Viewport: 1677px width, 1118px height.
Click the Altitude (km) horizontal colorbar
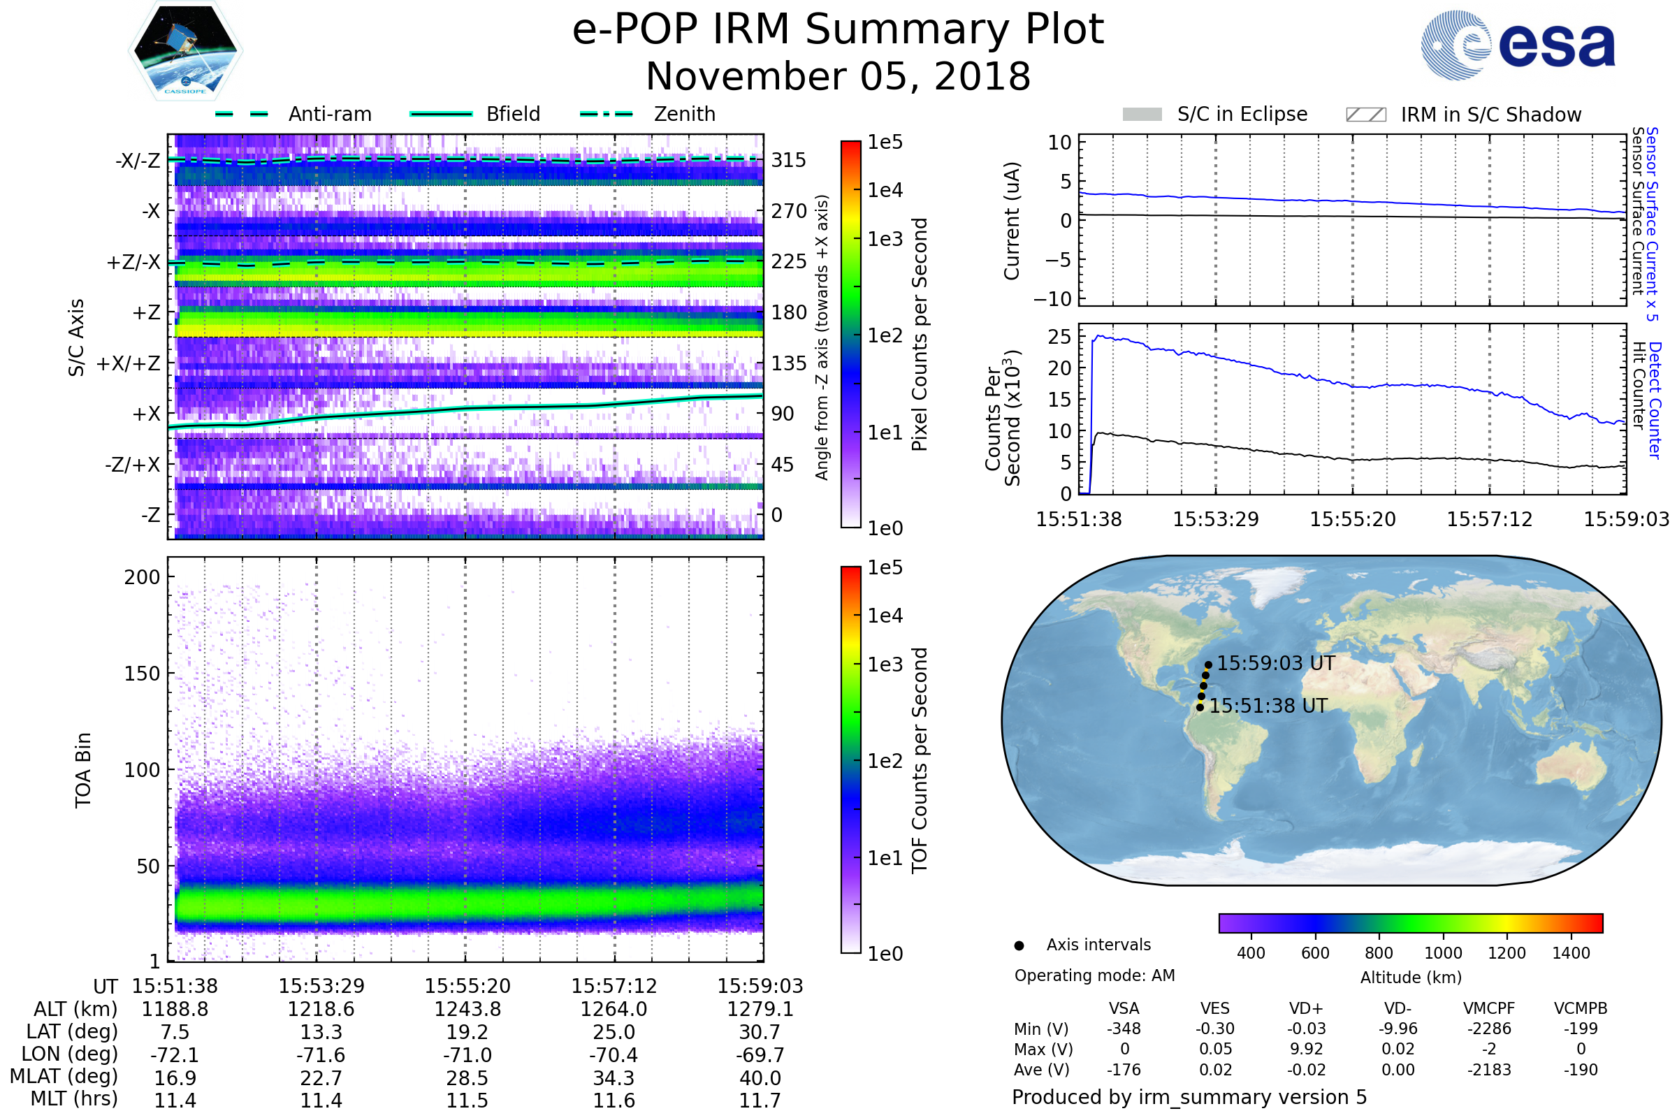coord(1410,922)
